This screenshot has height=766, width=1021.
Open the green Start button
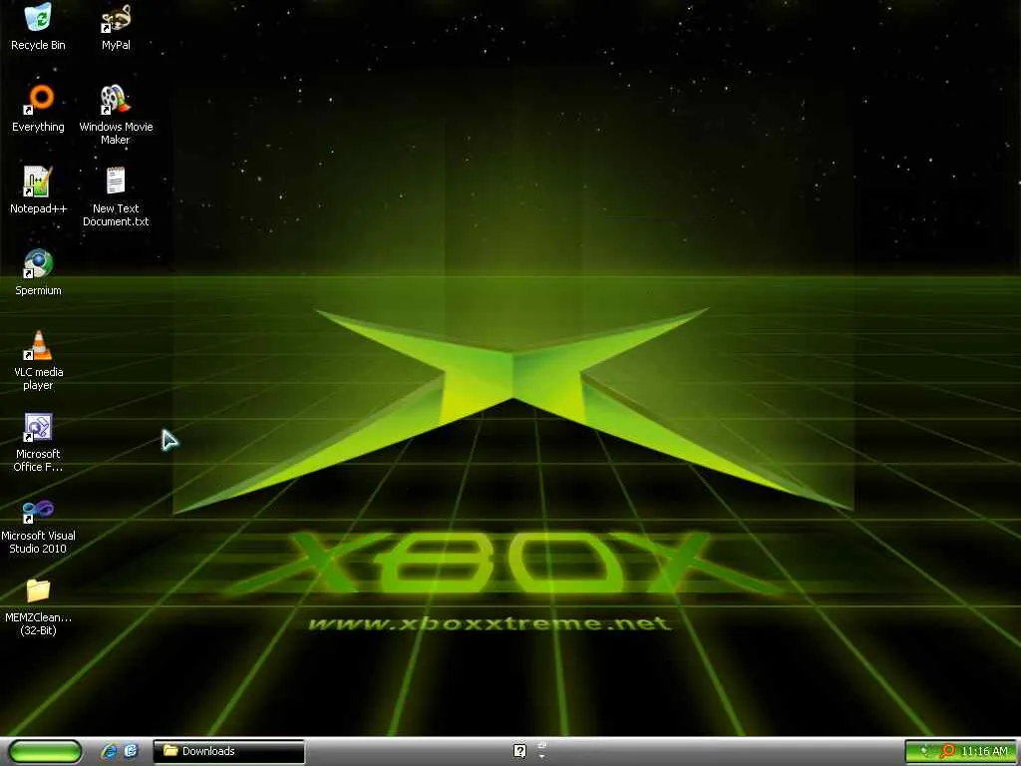(x=45, y=751)
